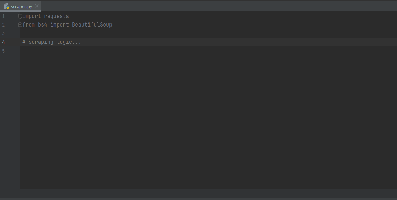This screenshot has width=397, height=200.
Task: Click the "# scraping logic..." comment
Action: pyautogui.click(x=52, y=42)
